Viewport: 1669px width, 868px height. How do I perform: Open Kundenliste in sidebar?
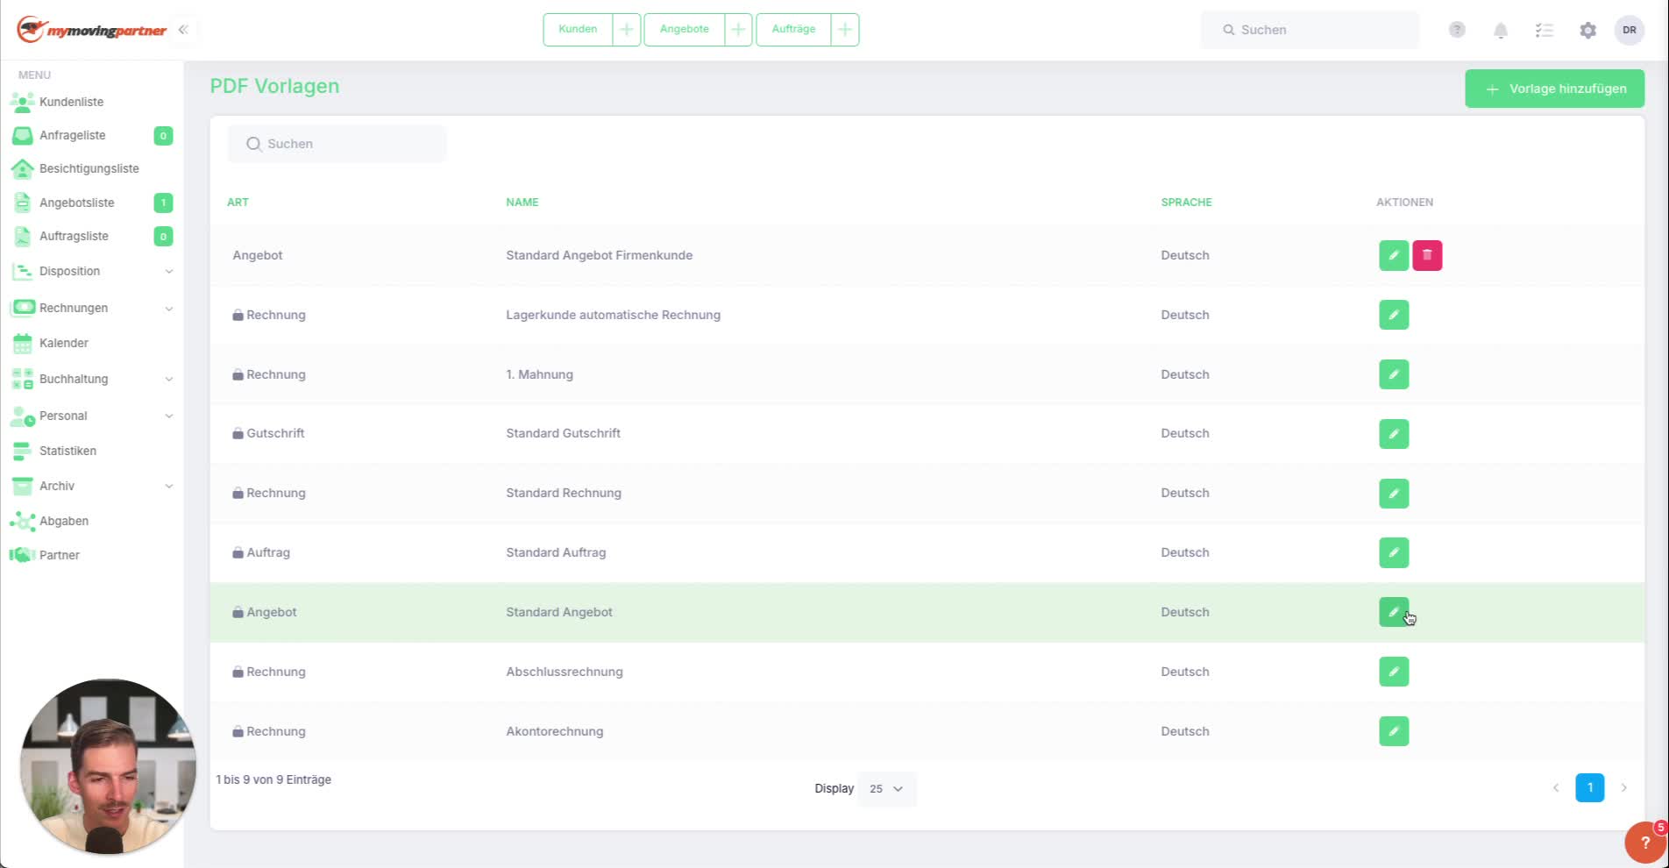pyautogui.click(x=71, y=102)
